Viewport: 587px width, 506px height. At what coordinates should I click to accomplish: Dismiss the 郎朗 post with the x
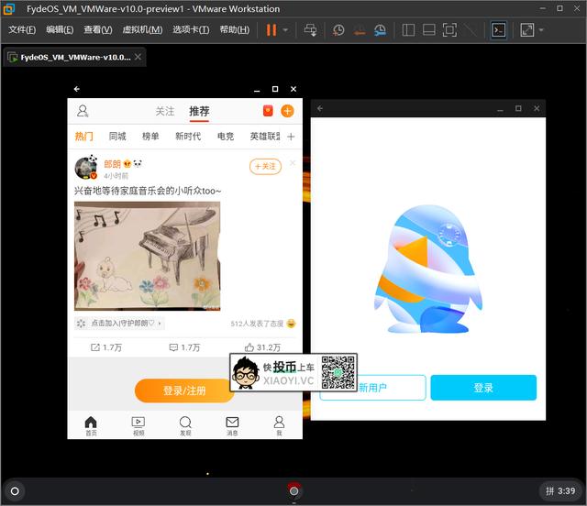(293, 163)
